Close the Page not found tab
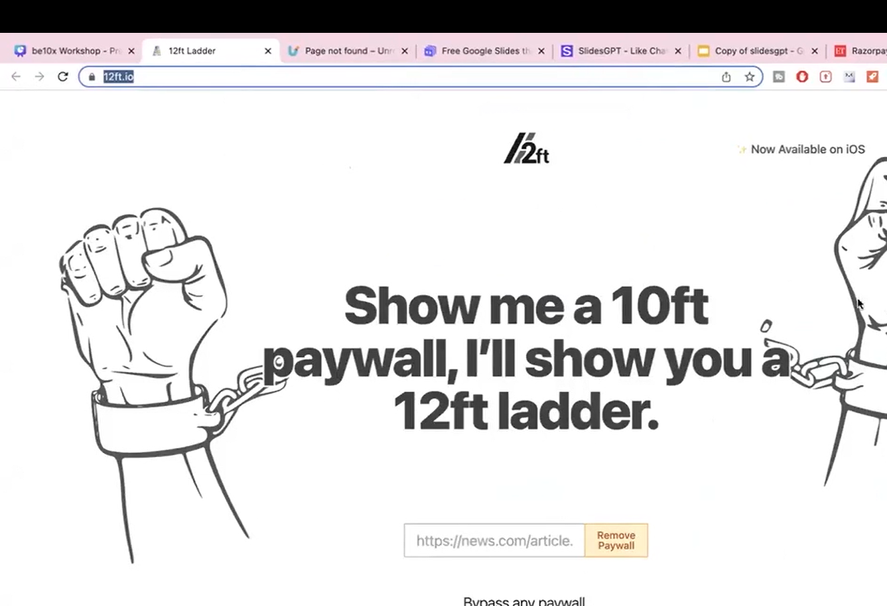This screenshot has width=887, height=606. [x=405, y=51]
